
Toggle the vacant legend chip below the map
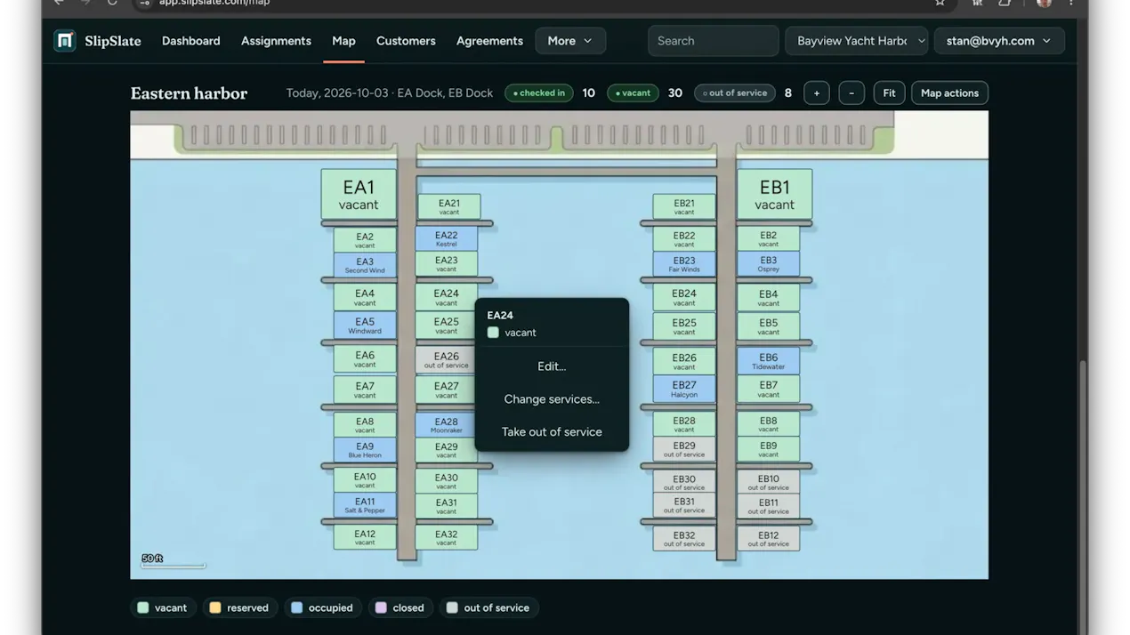pyautogui.click(x=162, y=608)
